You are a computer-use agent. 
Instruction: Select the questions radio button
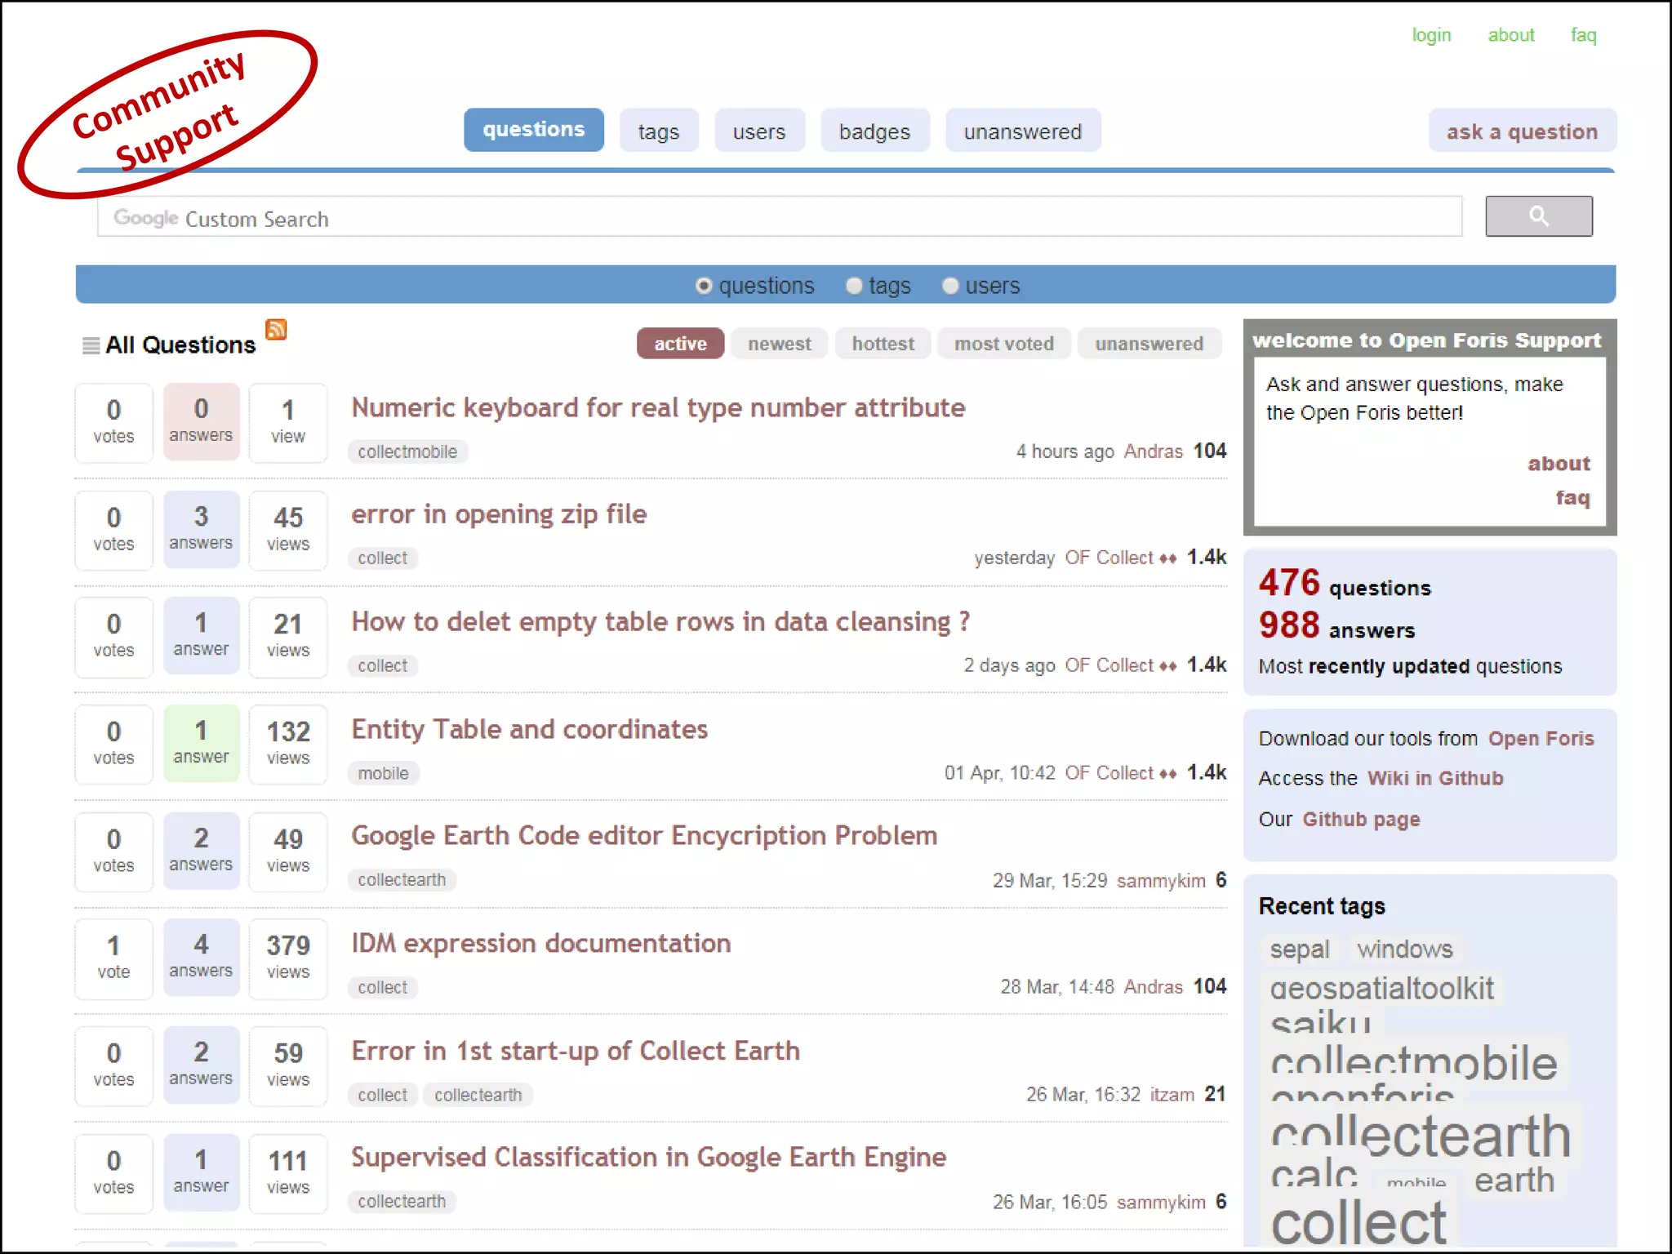(x=704, y=286)
